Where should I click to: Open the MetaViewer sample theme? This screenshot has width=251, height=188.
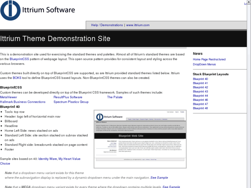pyautogui.click(x=9, y=97)
